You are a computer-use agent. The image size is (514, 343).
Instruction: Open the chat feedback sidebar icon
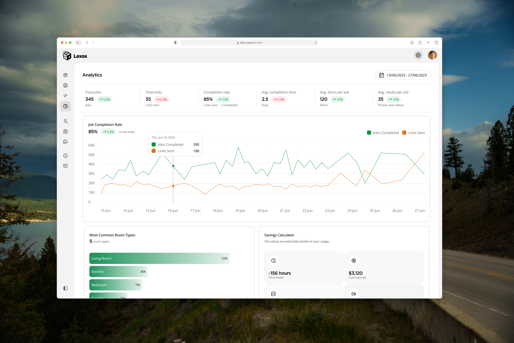pyautogui.click(x=65, y=166)
